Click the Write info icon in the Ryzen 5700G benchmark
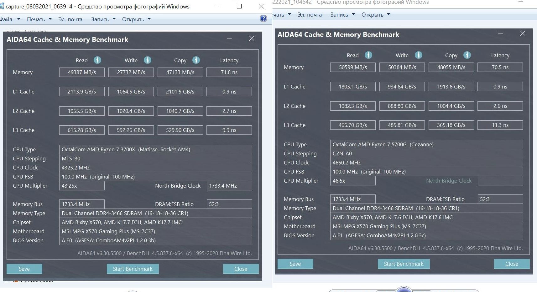The height and width of the screenshot is (292, 537). point(419,55)
